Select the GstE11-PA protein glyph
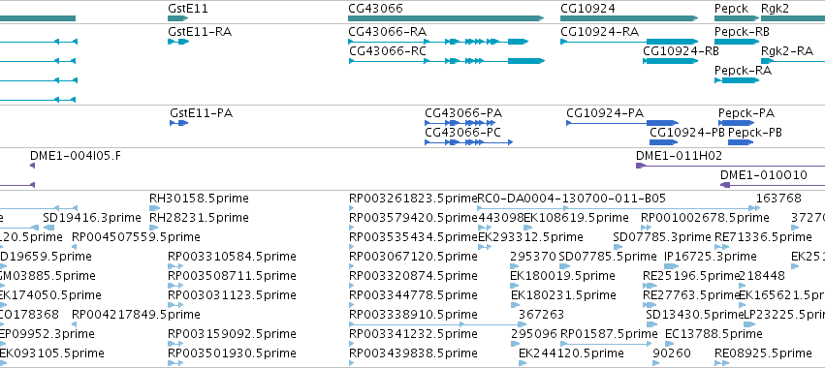 pos(179,123)
